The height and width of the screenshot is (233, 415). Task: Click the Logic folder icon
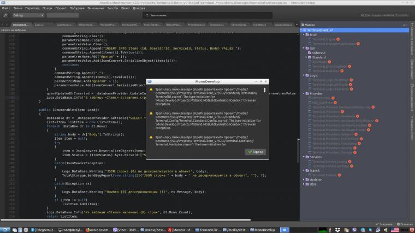click(x=307, y=75)
